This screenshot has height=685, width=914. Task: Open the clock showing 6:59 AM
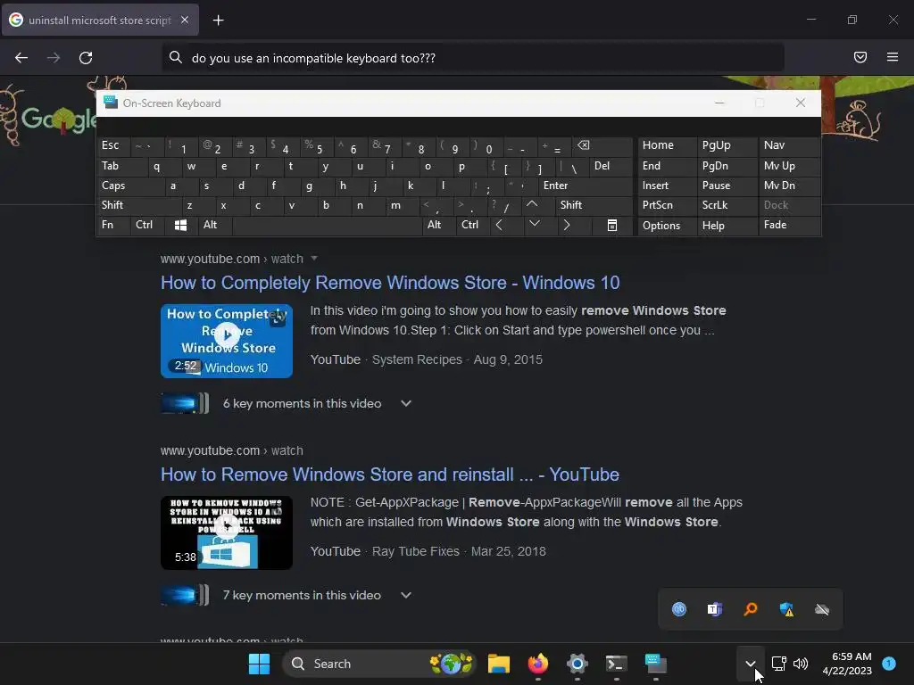(x=847, y=664)
